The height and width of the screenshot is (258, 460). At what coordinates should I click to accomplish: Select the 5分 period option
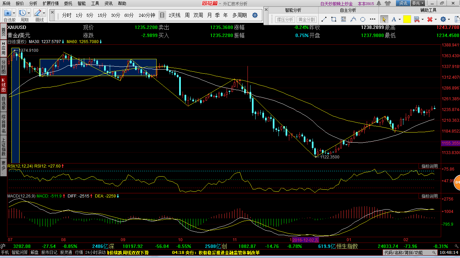(90, 15)
